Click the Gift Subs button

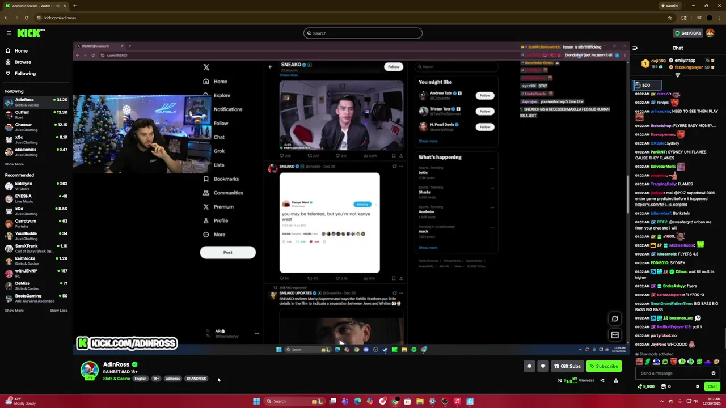tap(567, 366)
